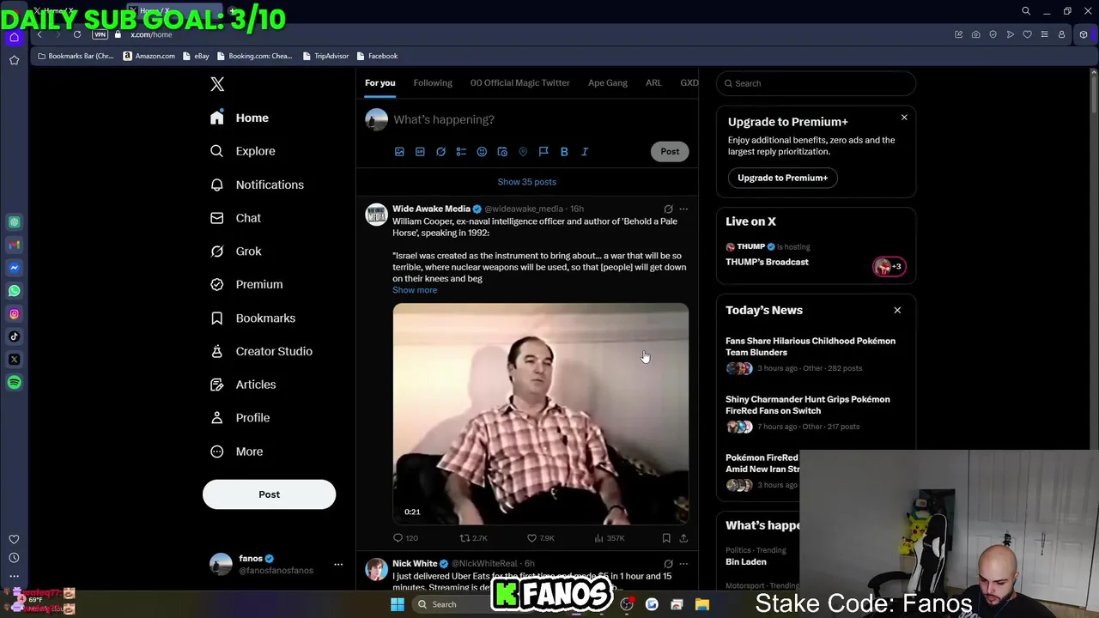This screenshot has height=618, width=1099.
Task: Add a poll to the post
Action: click(x=461, y=152)
